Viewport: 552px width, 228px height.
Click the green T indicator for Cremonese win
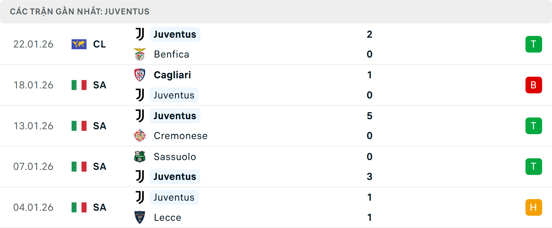(534, 126)
